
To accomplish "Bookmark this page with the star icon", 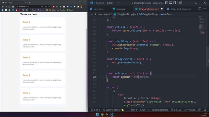I will point(49,6).
